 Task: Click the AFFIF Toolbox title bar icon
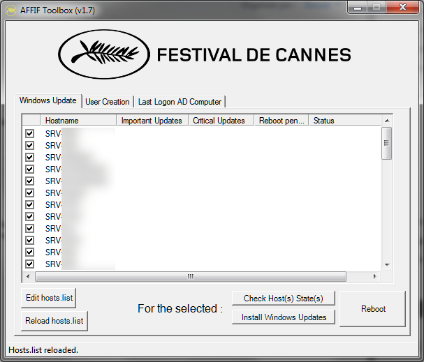click(x=10, y=10)
